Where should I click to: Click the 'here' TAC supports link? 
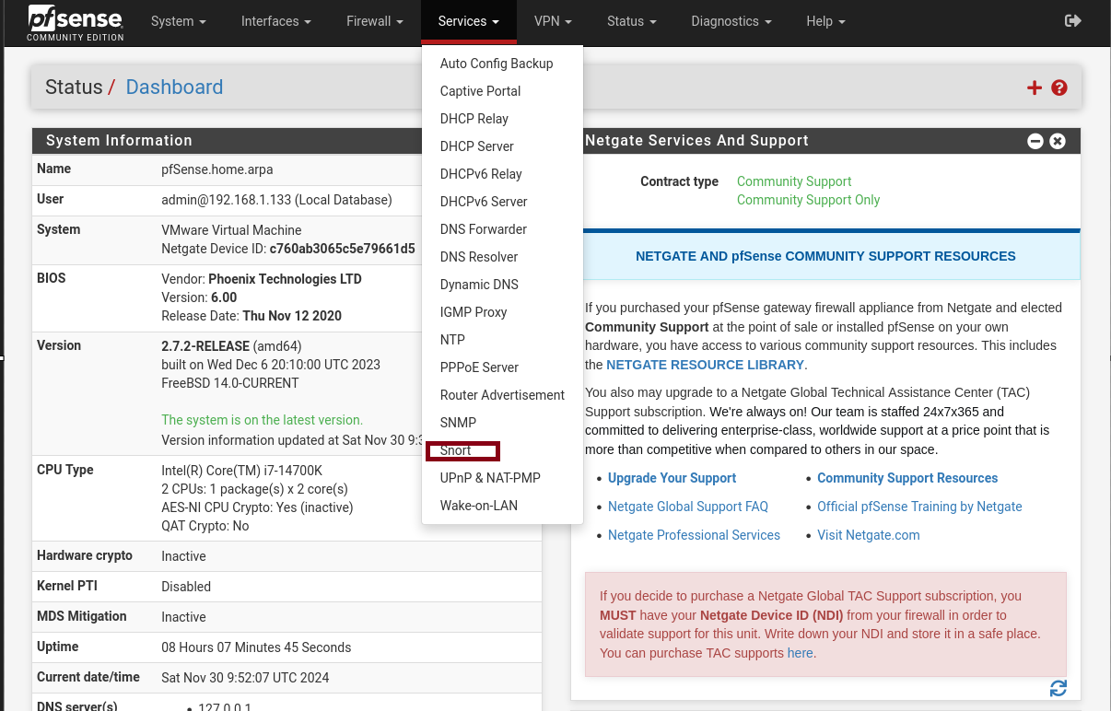[x=801, y=653]
